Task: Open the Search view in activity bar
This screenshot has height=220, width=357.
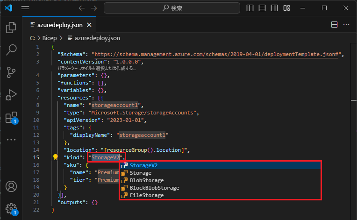Action: coord(11,50)
